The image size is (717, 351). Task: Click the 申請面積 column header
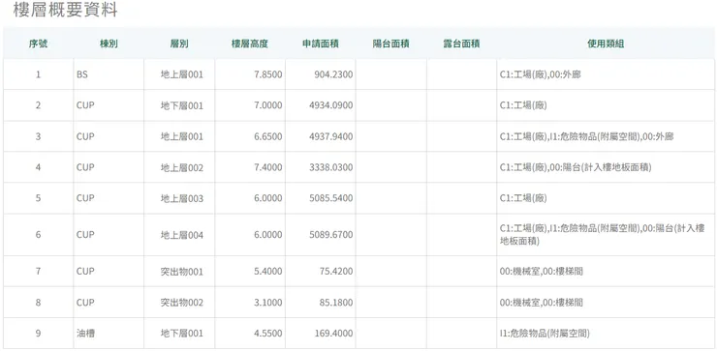click(320, 44)
